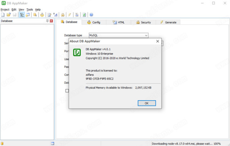Open a project with the folder icon
The width and height of the screenshot is (230, 146).
click(9, 15)
